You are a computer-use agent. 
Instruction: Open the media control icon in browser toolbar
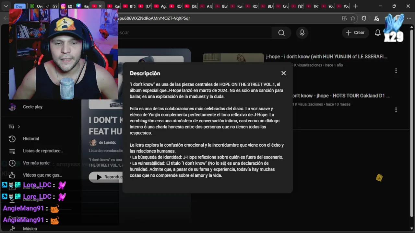pos(376,18)
